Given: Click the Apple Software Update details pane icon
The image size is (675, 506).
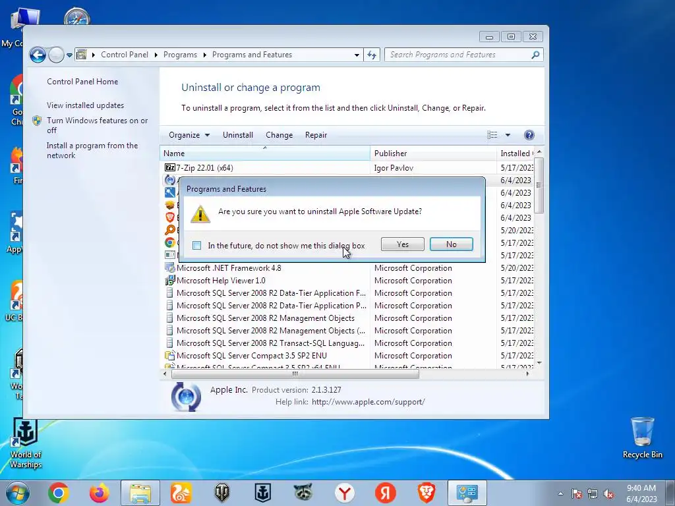Looking at the screenshot, I should 186,397.
